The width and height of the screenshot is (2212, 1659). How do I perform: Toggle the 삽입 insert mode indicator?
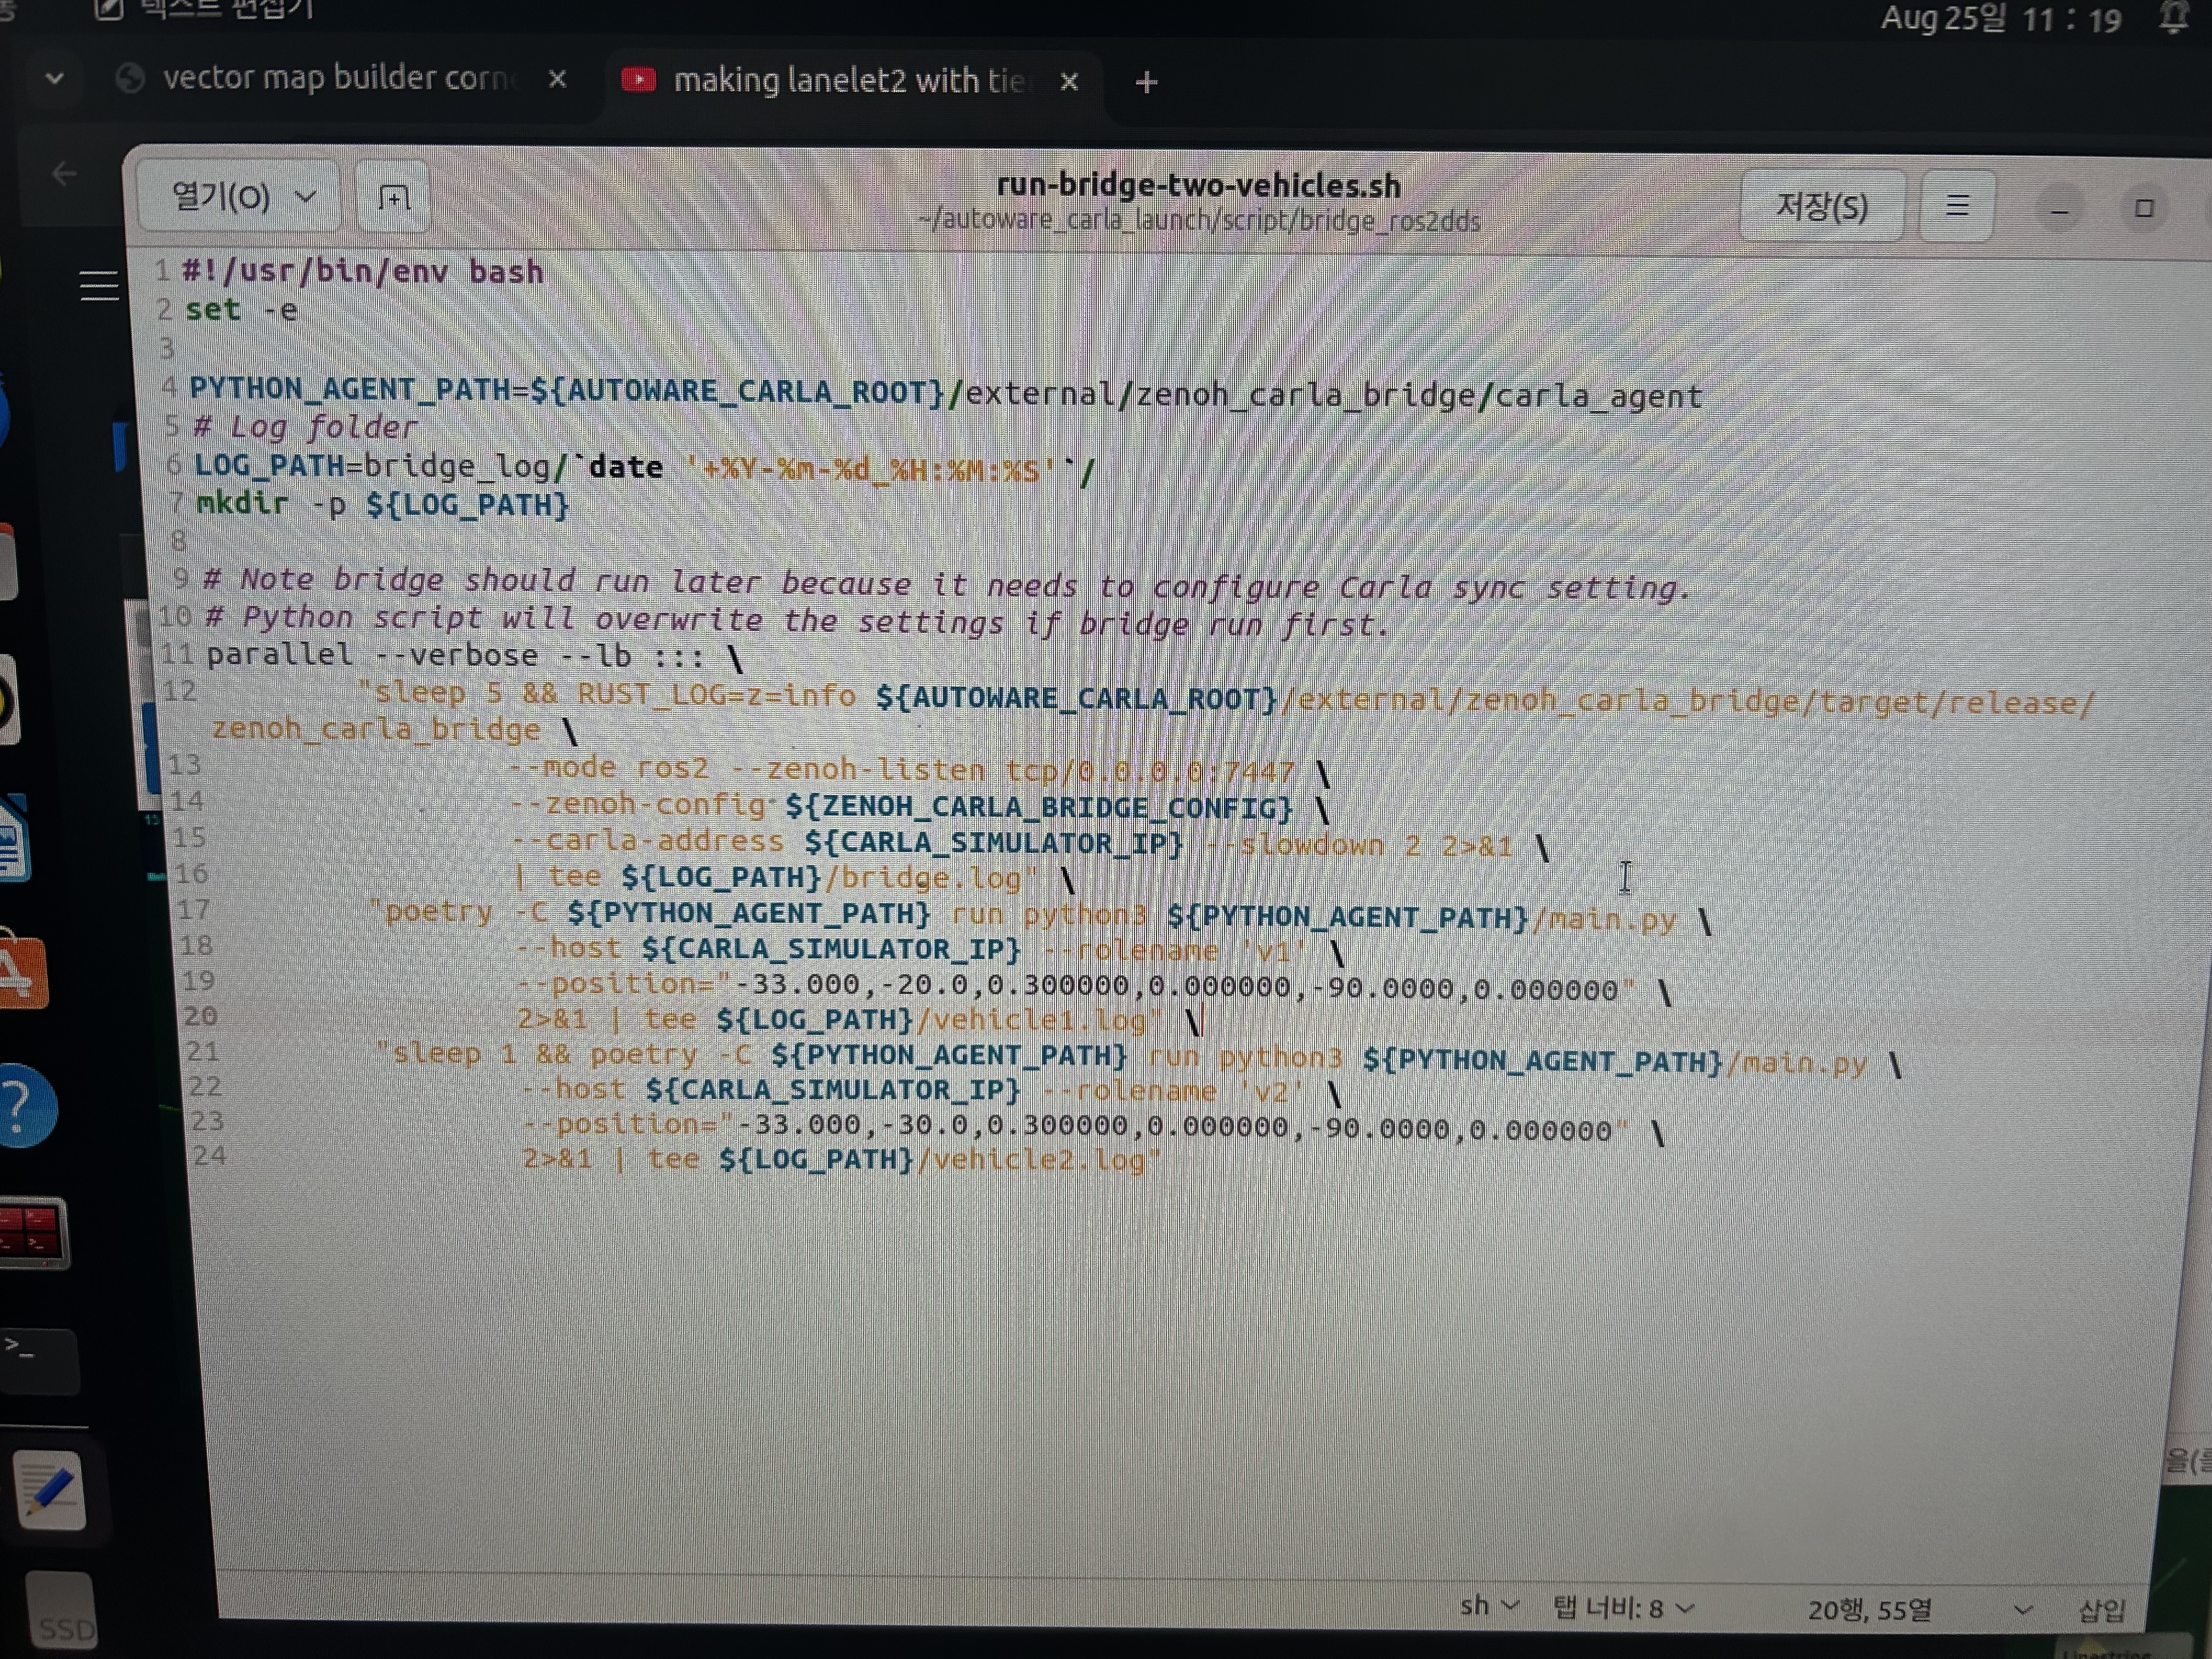[2101, 1611]
